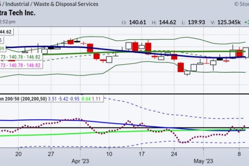Click the 3.51 indicator value
Image resolution: width=249 pixels, height=166 pixels.
[52, 99]
